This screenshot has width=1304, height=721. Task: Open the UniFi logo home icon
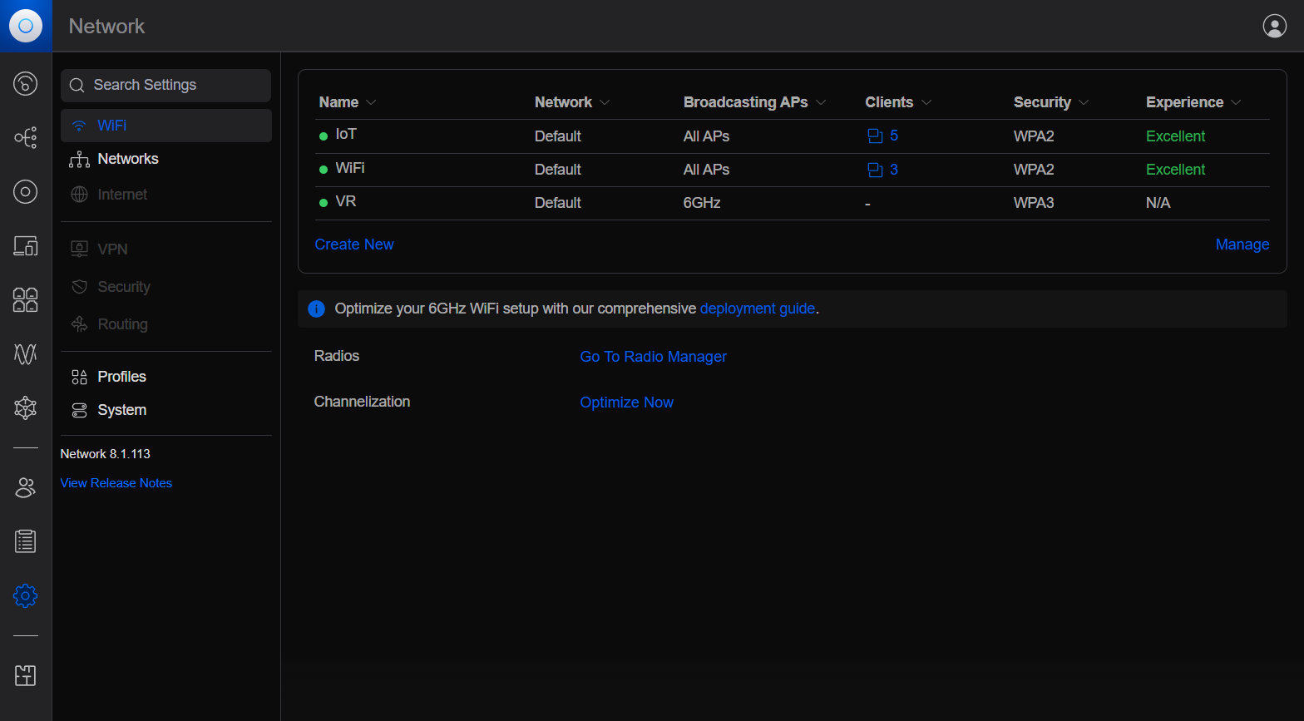(x=26, y=26)
